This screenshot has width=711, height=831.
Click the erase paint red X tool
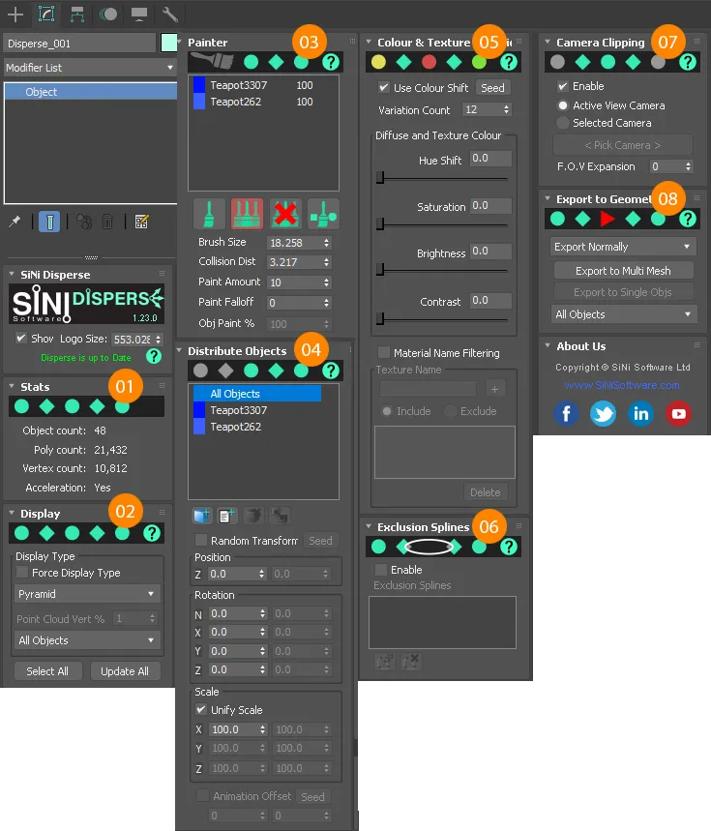285,214
